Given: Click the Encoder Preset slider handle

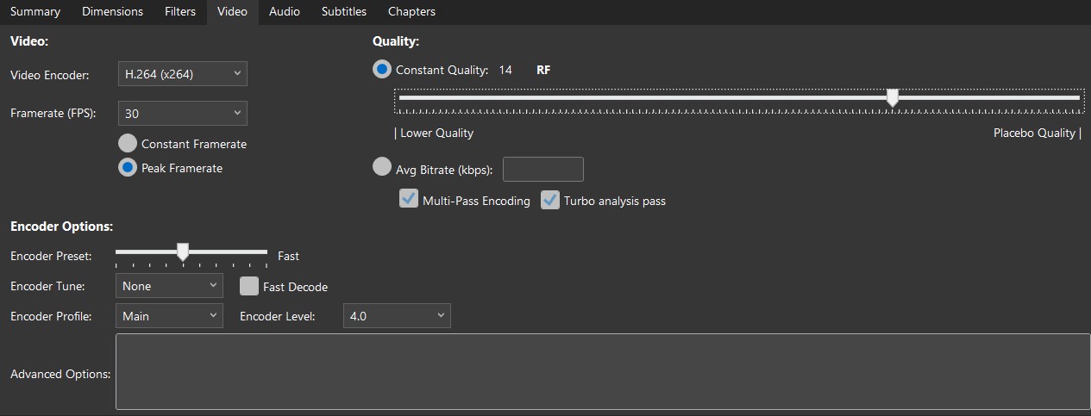Looking at the screenshot, I should pos(183,251).
